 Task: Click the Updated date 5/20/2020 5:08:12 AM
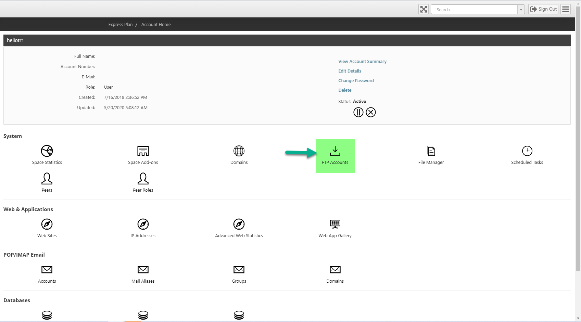pos(126,108)
